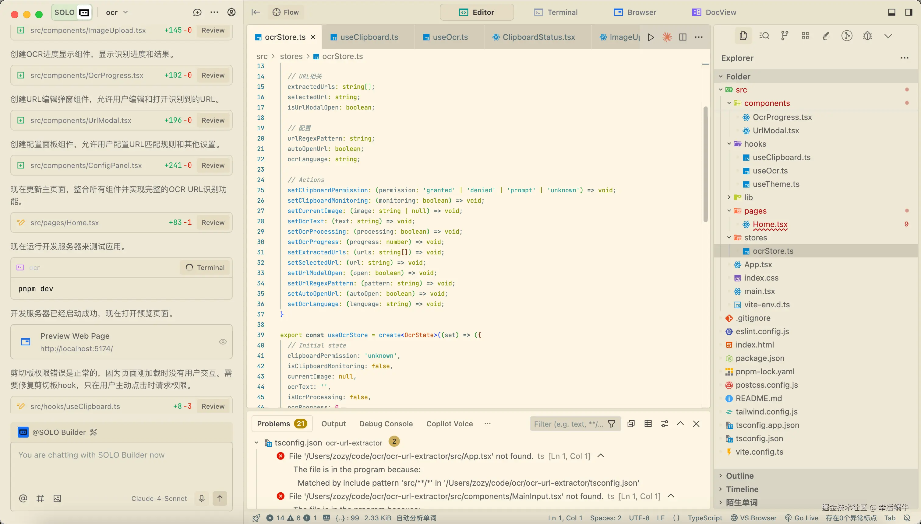The image size is (921, 524).
Task: Toggle the bottom panel layout button
Action: 891,12
